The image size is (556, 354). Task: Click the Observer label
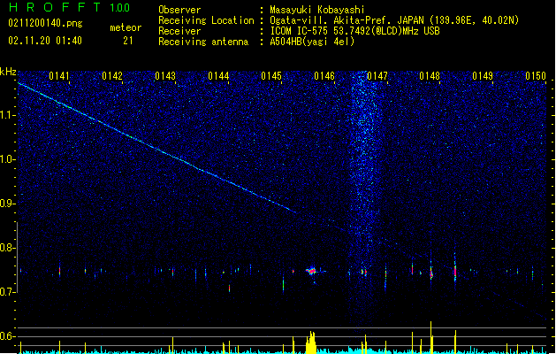(179, 10)
